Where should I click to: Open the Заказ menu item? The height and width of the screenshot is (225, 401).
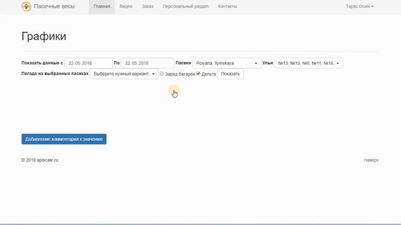tap(148, 6)
